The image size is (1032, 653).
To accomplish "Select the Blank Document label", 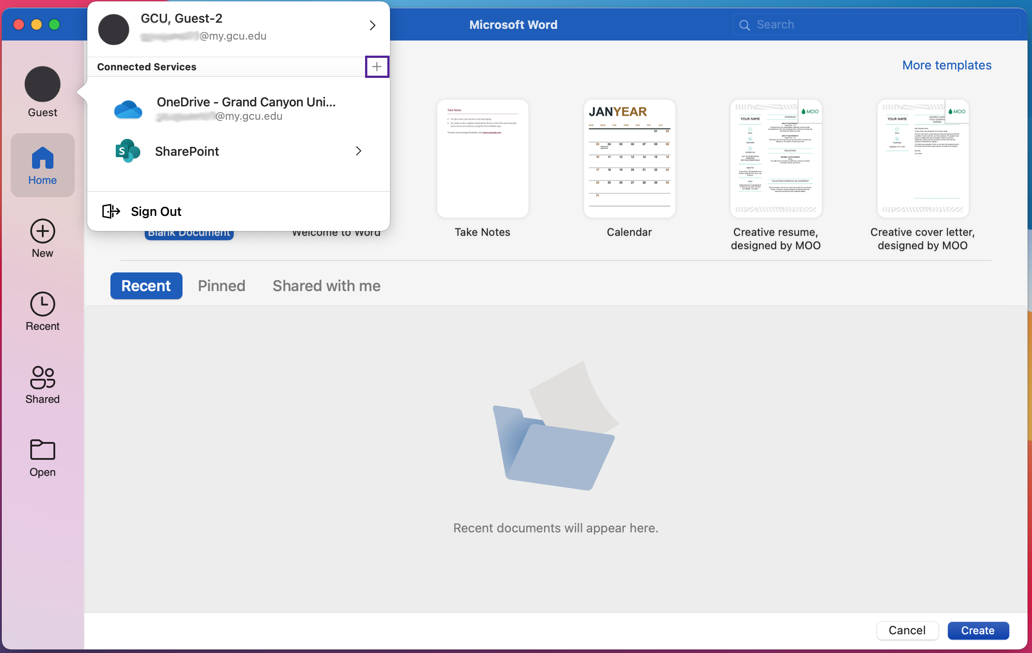I will coord(189,234).
